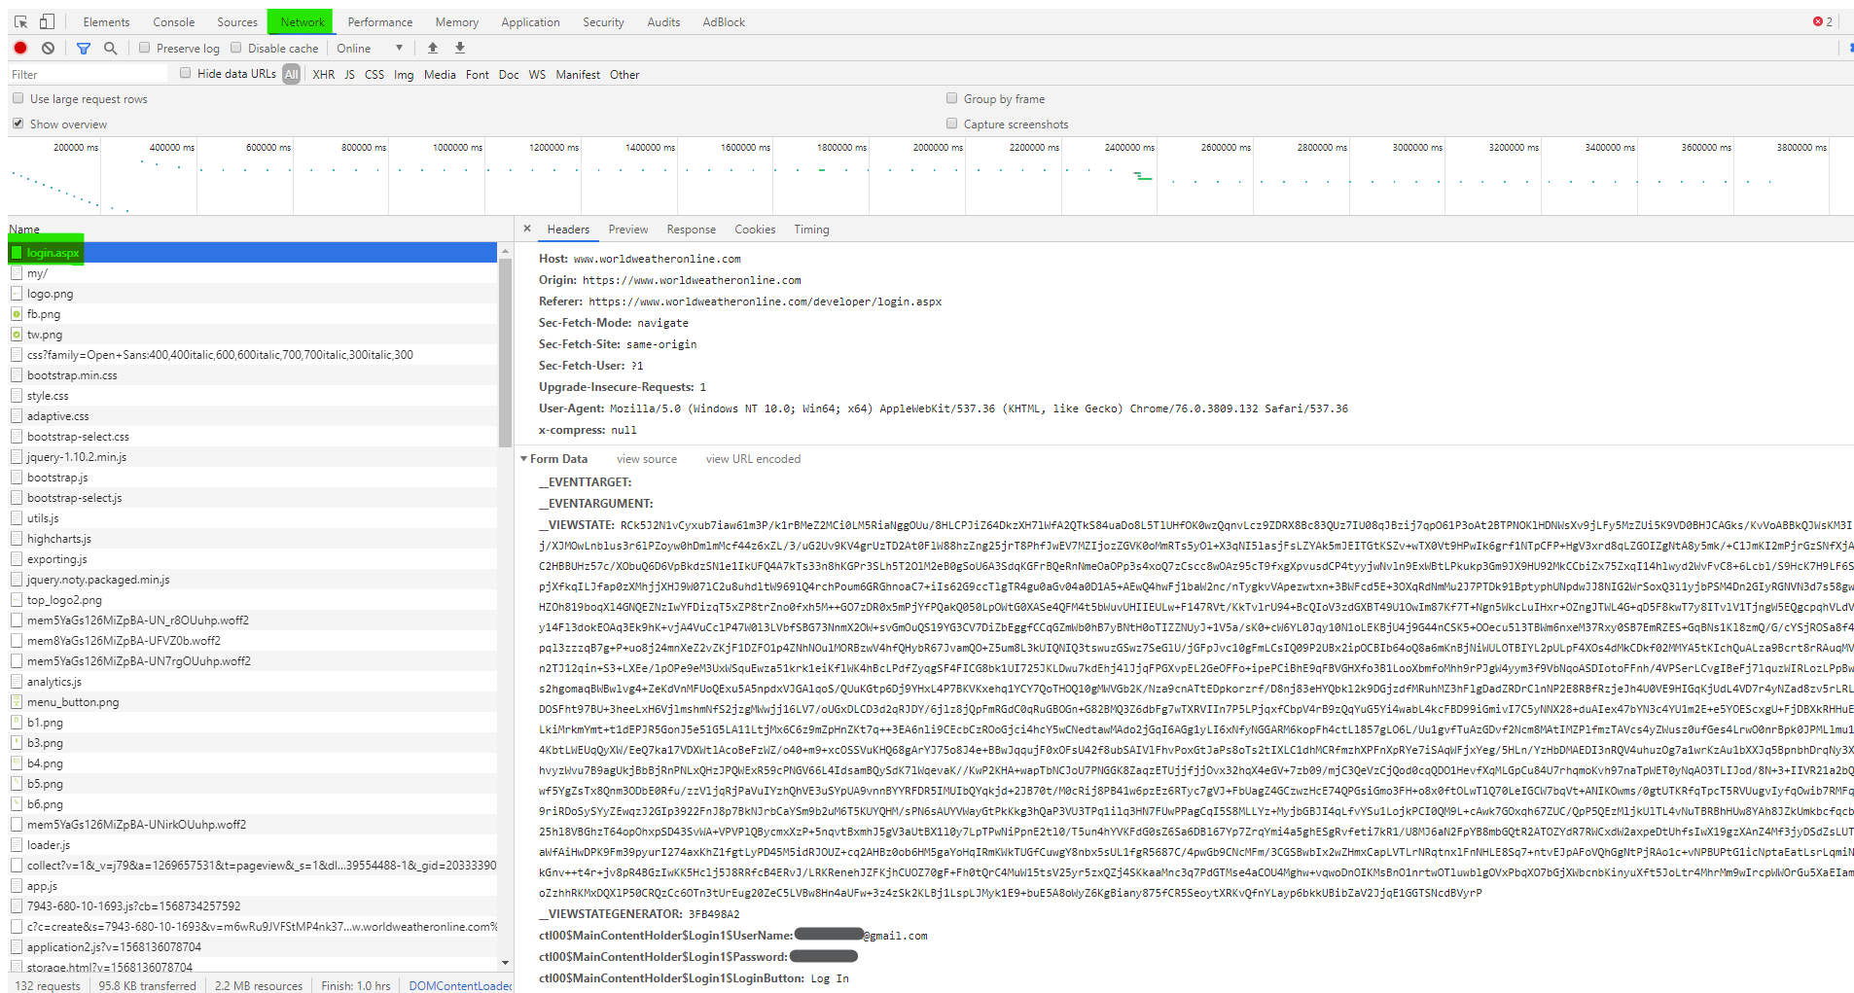Collapse the Form Data section
The width and height of the screenshot is (1854, 993).
click(x=524, y=459)
